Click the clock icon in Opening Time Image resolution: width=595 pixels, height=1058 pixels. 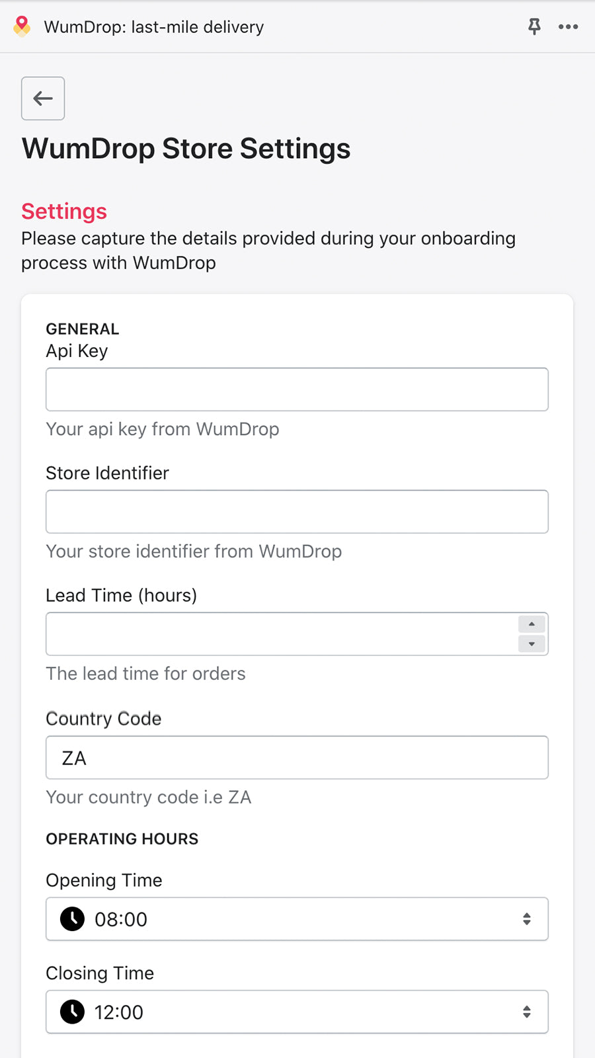pyautogui.click(x=72, y=919)
